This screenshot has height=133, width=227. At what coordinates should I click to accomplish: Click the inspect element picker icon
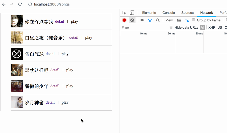[124, 13]
